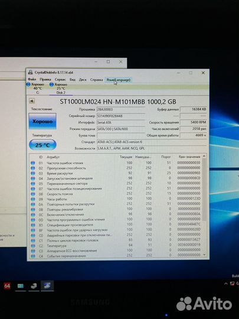Click the Буква тома field

pyautogui.click(x=121, y=135)
